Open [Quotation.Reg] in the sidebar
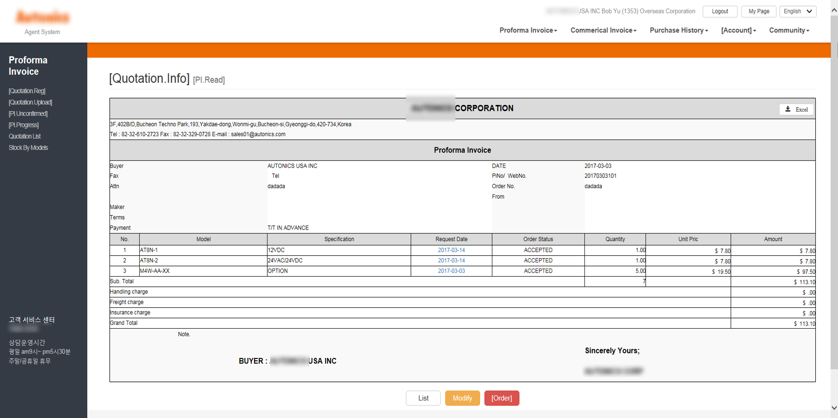 (x=27, y=91)
